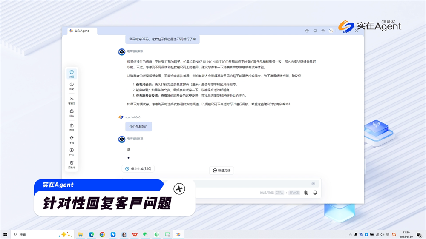The height and width of the screenshot is (239, 426).
Task: Click the gift icon in title bar
Action: [307, 31]
